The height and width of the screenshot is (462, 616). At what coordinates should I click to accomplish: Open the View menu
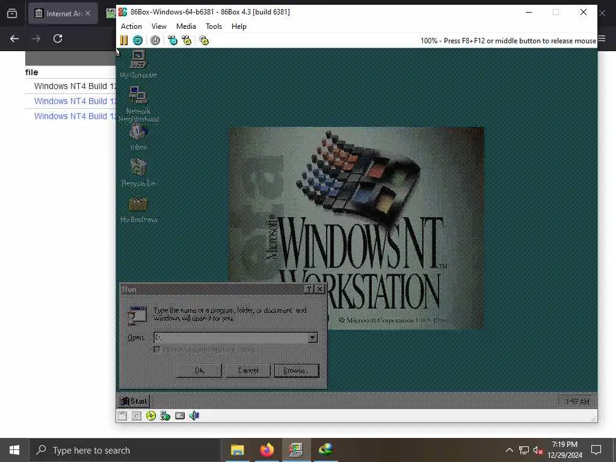159,26
